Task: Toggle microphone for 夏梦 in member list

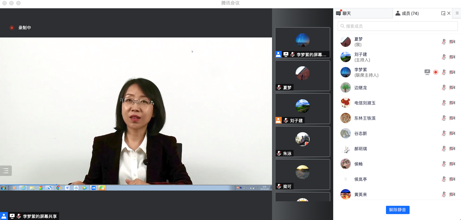Action: [444, 42]
